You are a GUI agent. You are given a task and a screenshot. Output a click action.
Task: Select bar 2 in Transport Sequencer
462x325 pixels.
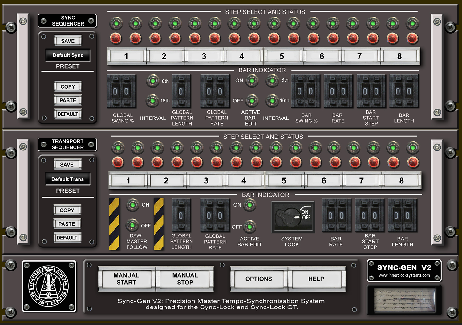pos(166,181)
